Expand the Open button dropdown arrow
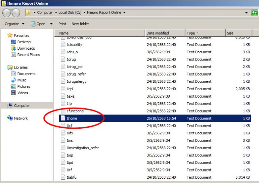Screen dimensions: 259x183 tap(51, 24)
